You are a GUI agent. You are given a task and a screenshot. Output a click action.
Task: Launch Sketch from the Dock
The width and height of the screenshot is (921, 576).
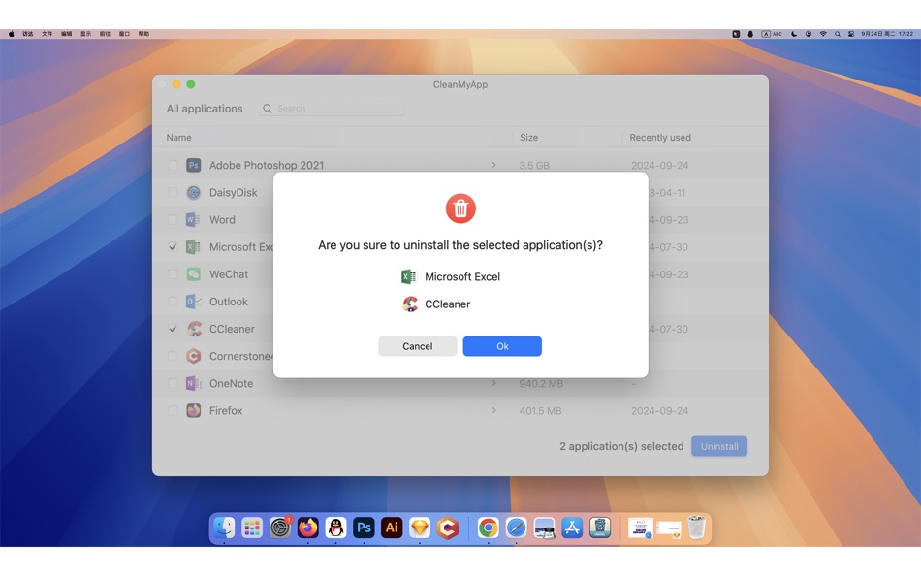coord(420,528)
